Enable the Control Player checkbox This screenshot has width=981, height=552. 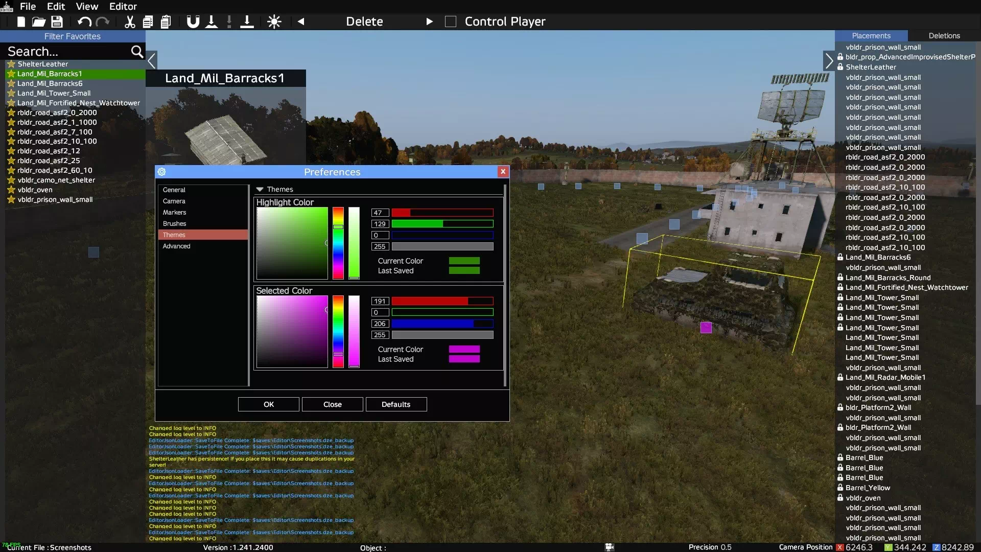[450, 21]
